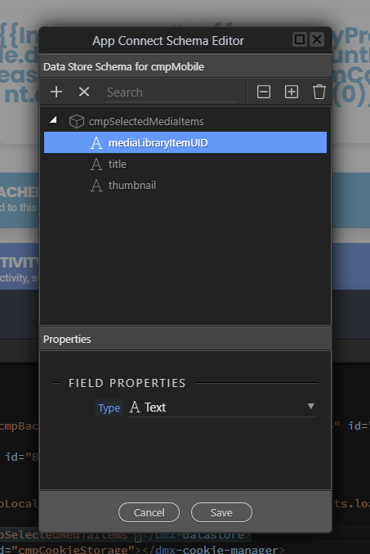Open the Text type combo box
Screen dimensions: 370x554
click(x=222, y=408)
